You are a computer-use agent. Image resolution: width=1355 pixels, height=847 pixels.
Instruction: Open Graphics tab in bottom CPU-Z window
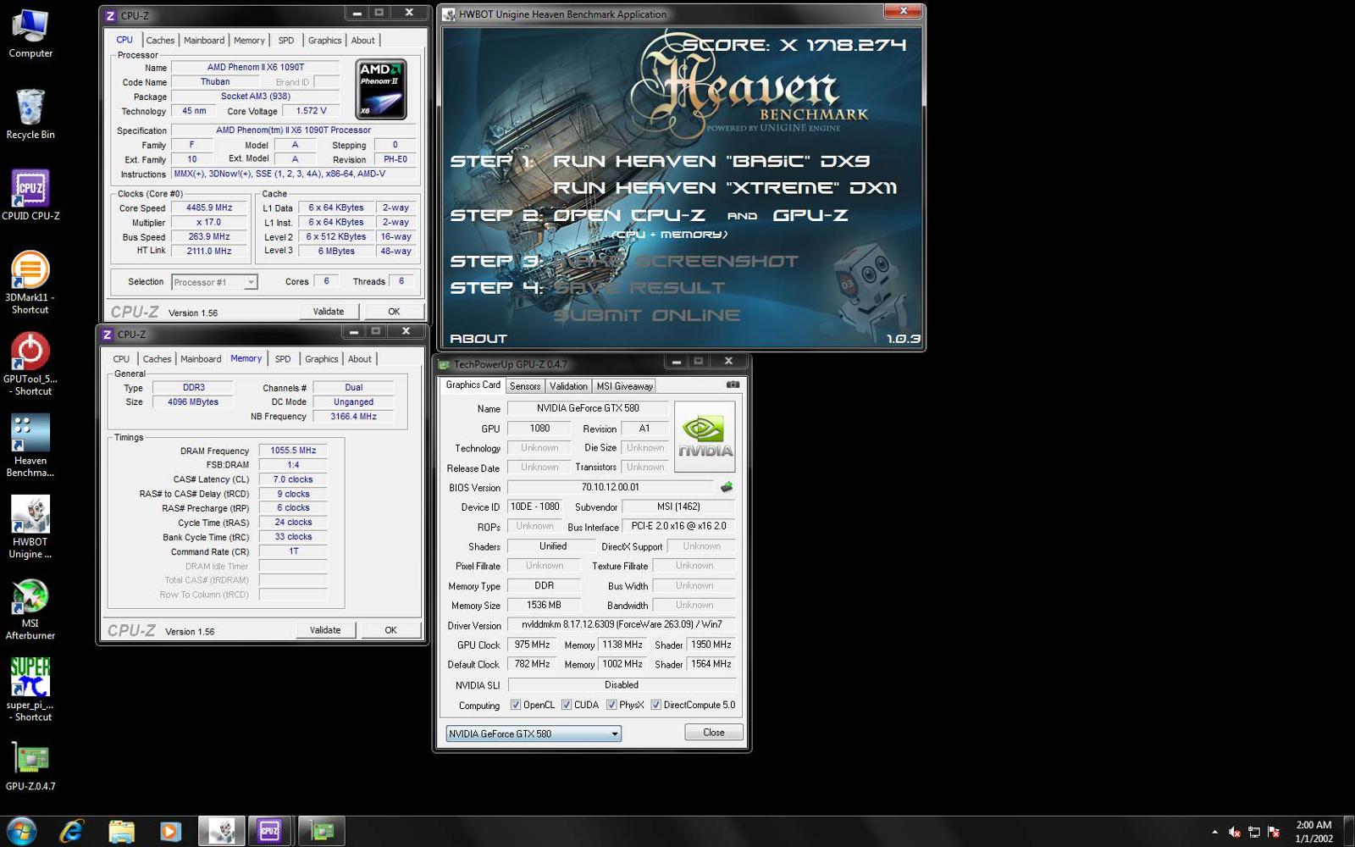point(321,359)
